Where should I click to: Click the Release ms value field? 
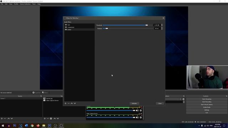click(x=157, y=28)
